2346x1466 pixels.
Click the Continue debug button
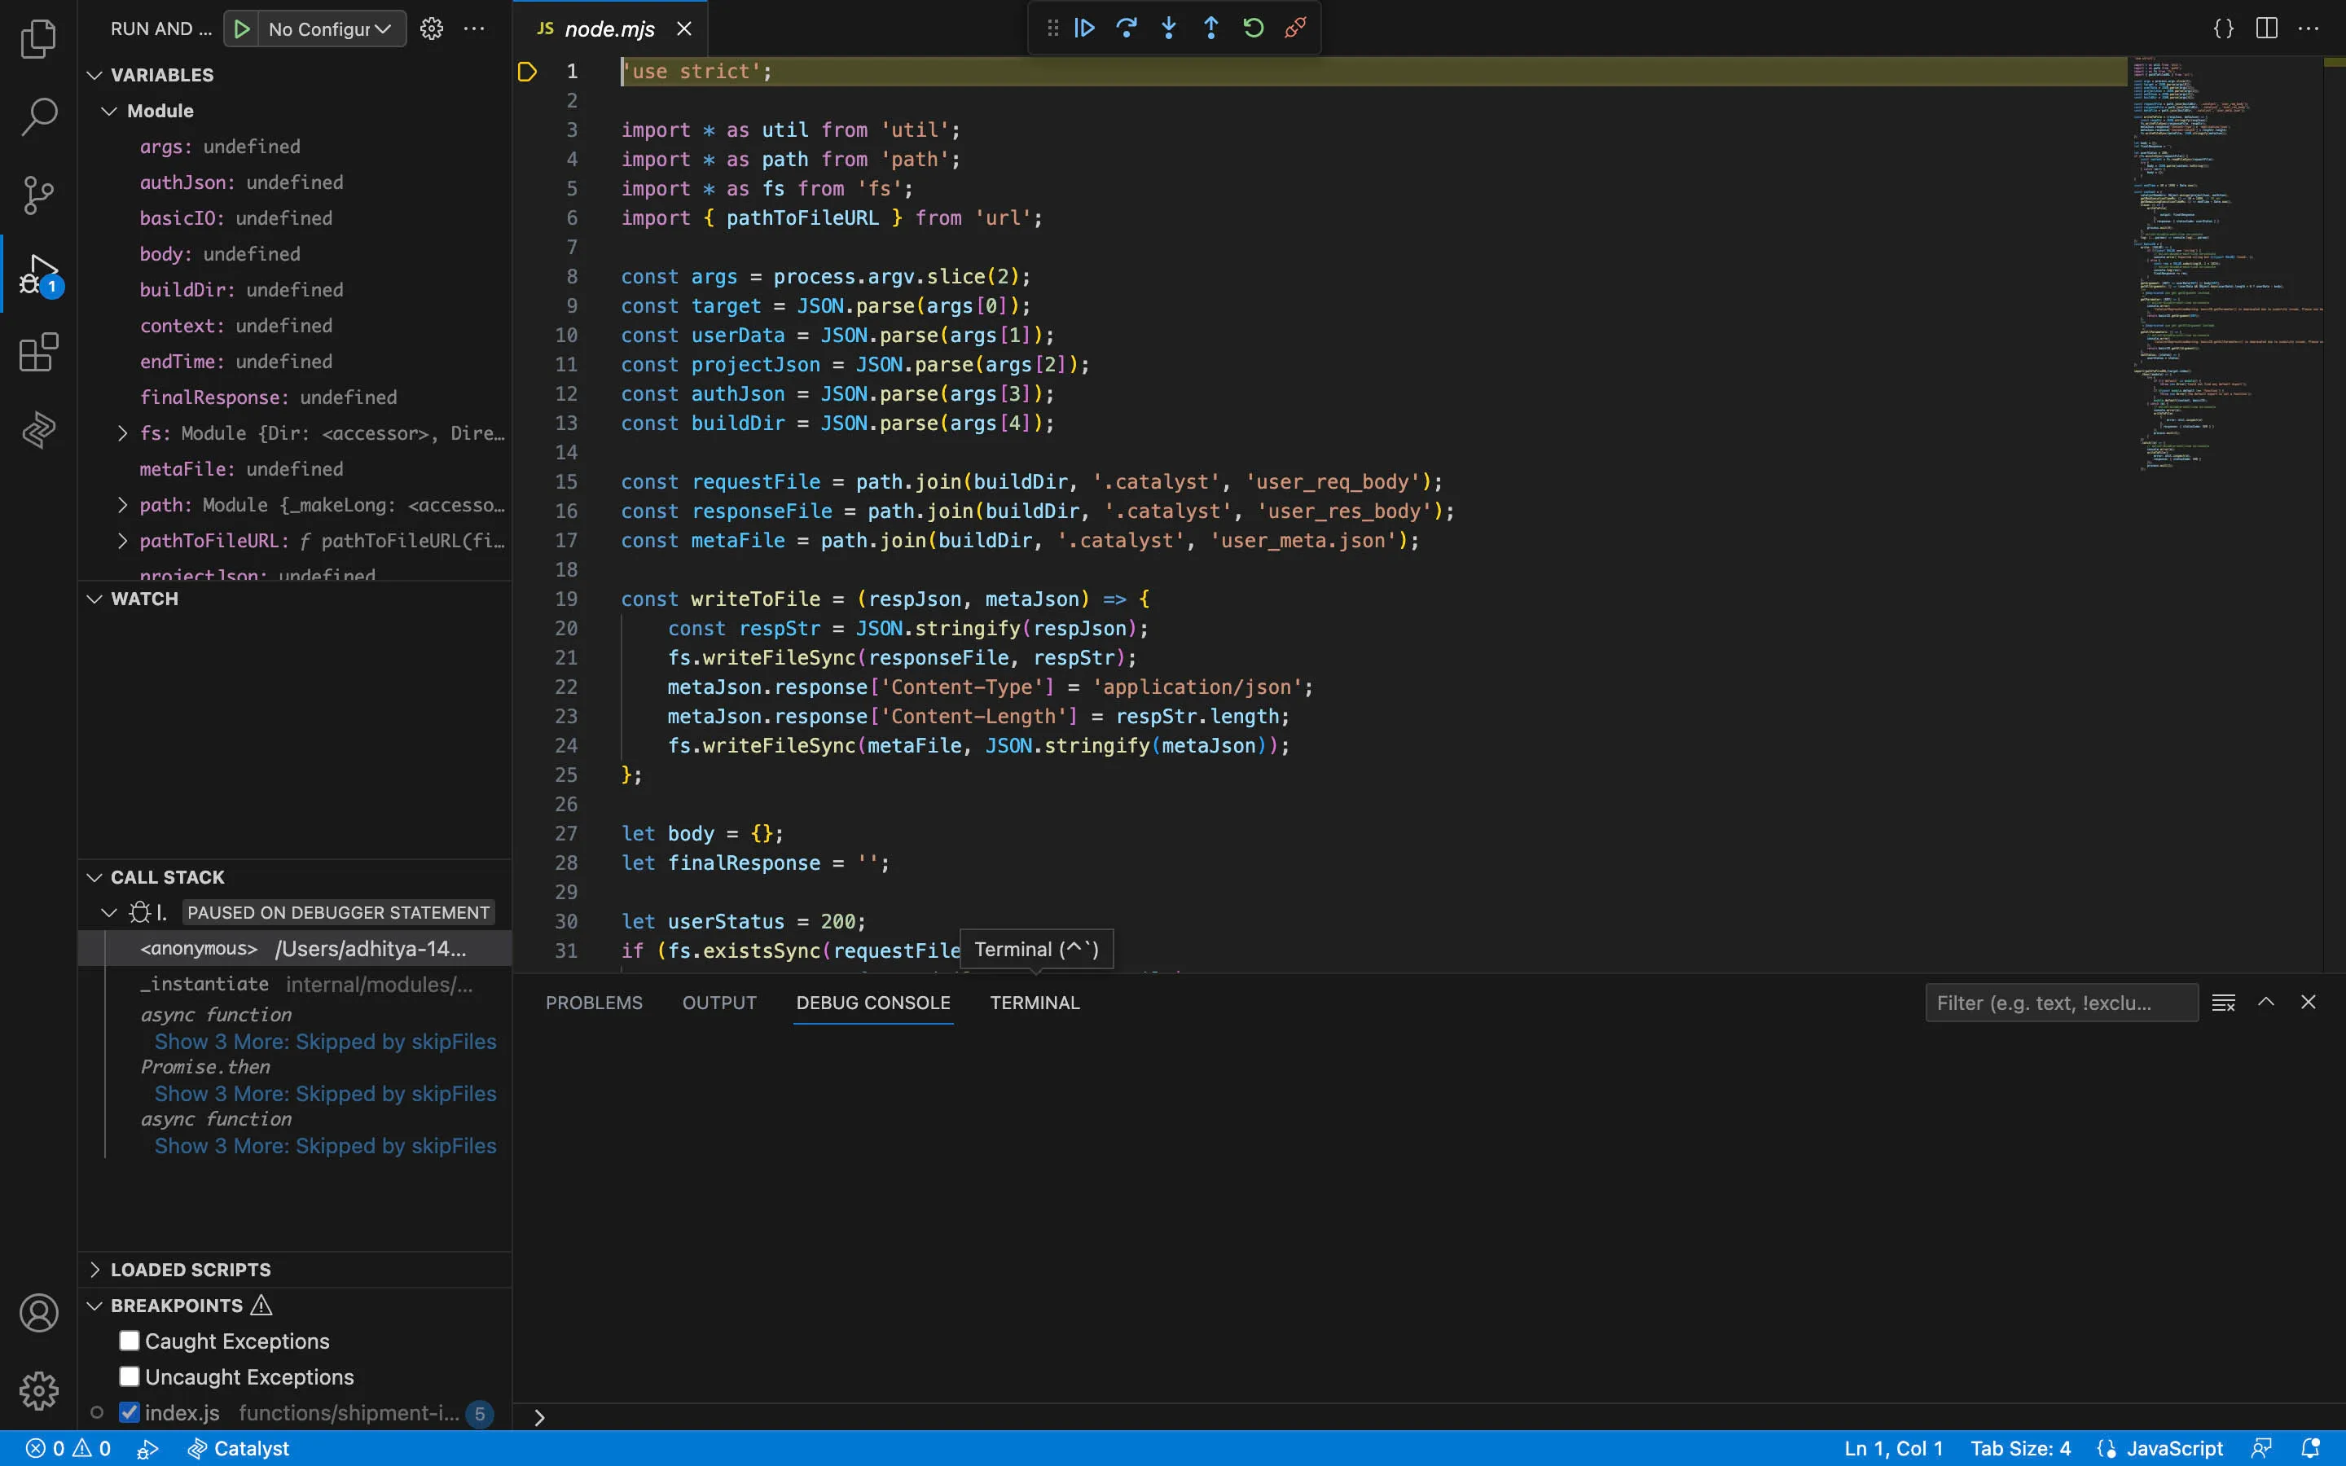1085,29
